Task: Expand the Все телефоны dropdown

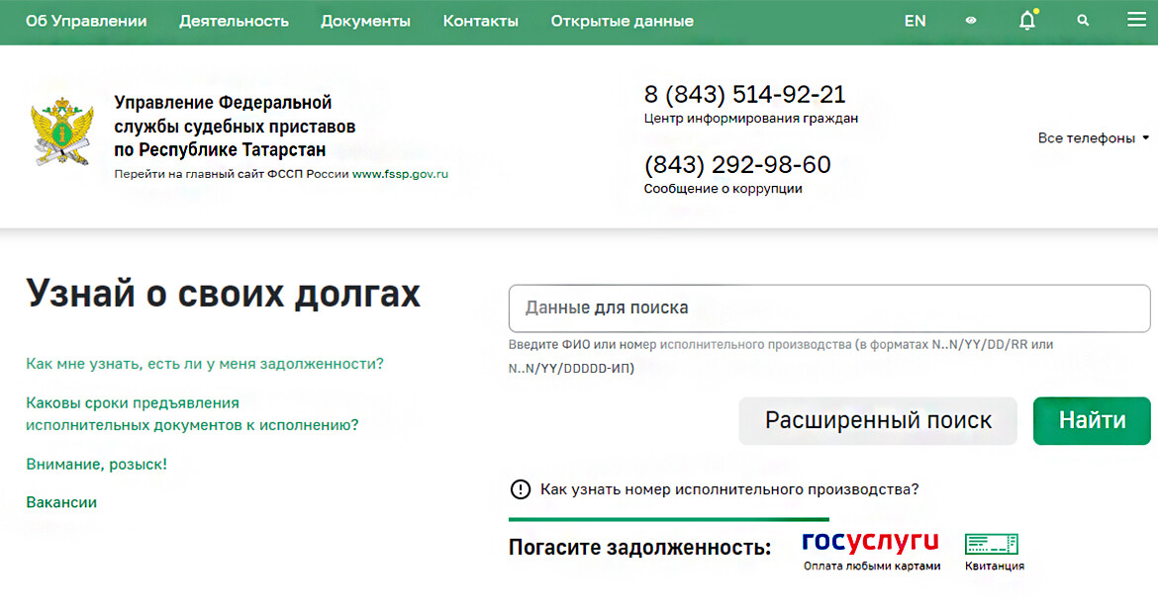Action: tap(1093, 138)
